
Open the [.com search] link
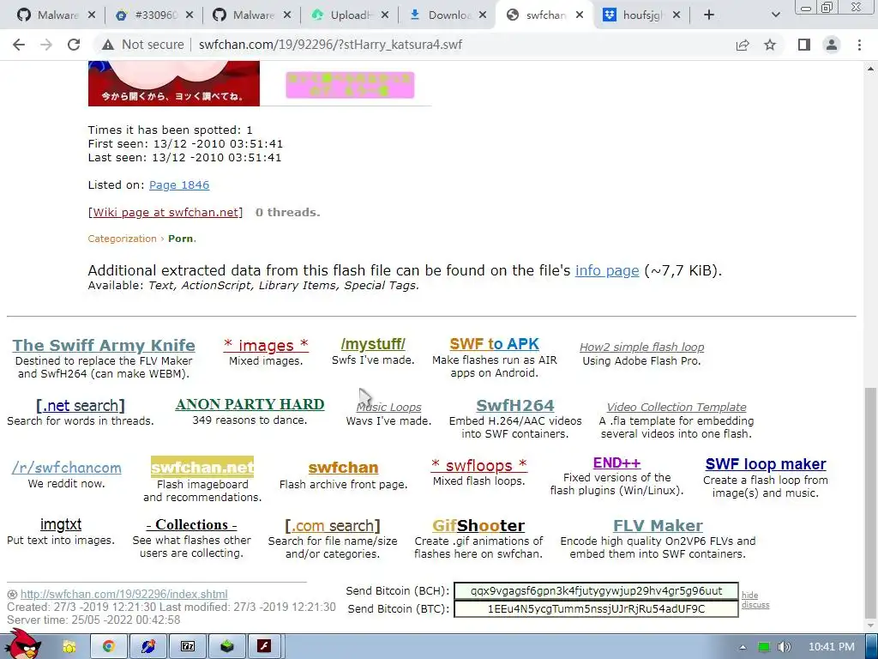(x=333, y=526)
